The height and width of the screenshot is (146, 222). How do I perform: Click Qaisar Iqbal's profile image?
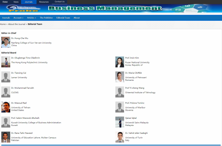point(119,122)
